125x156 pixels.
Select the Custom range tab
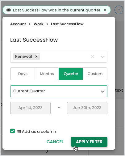pos(95,74)
